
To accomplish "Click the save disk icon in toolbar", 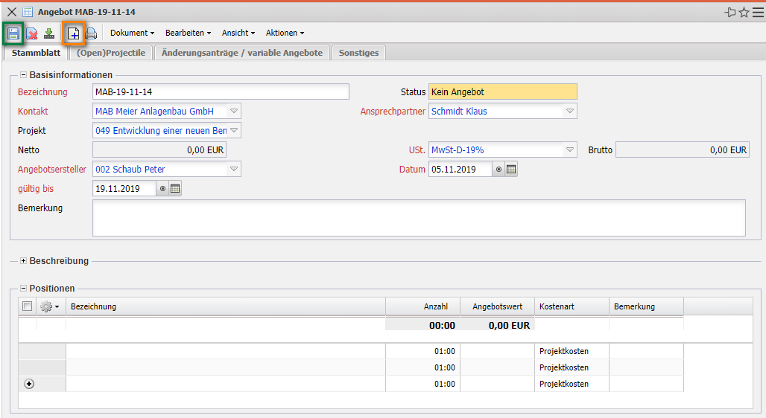I will pyautogui.click(x=13, y=33).
